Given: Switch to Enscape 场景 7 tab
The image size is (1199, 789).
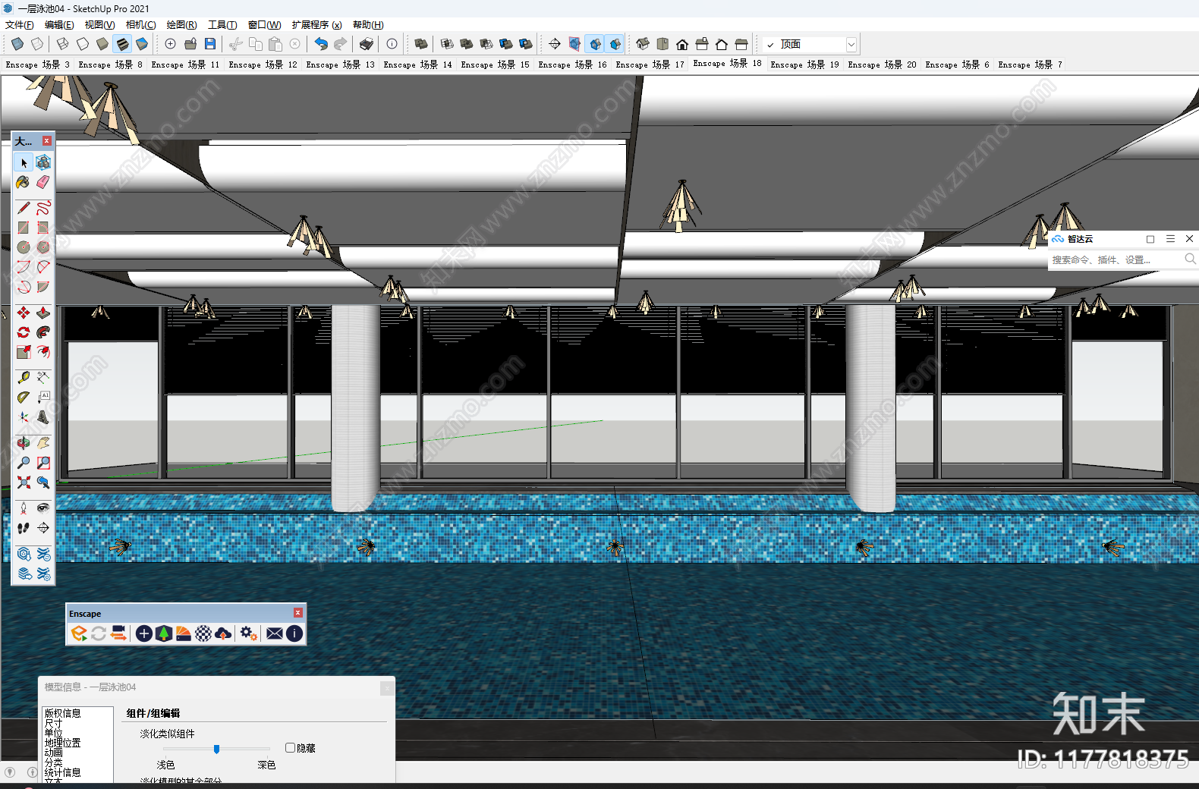Looking at the screenshot, I should 1030,64.
